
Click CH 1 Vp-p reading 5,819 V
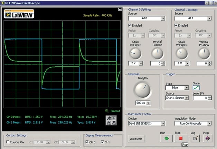(x=91, y=122)
